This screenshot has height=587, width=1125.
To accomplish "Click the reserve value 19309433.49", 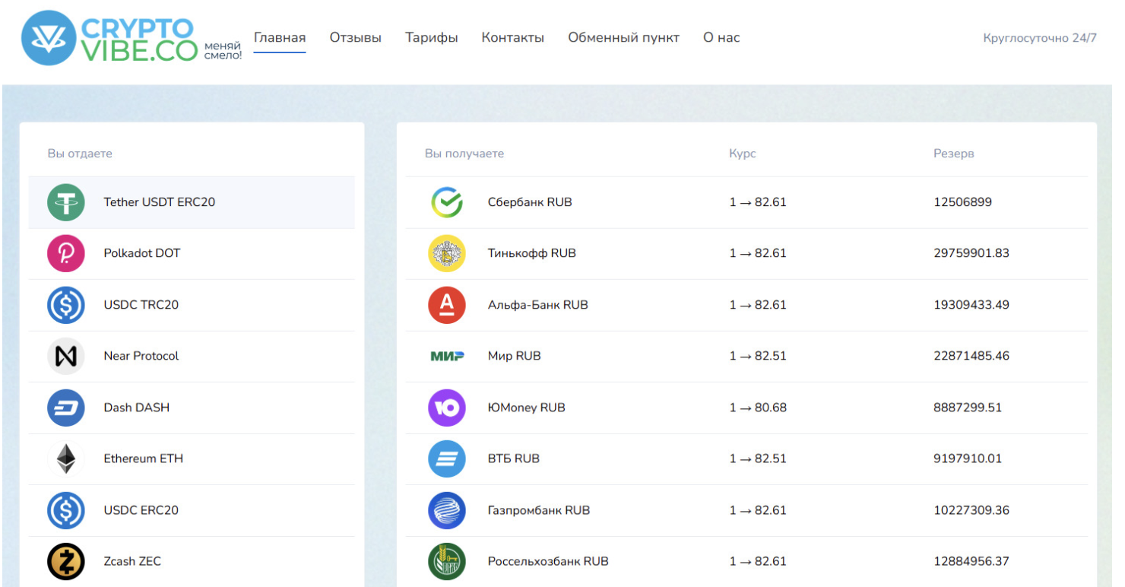I will pos(971,305).
